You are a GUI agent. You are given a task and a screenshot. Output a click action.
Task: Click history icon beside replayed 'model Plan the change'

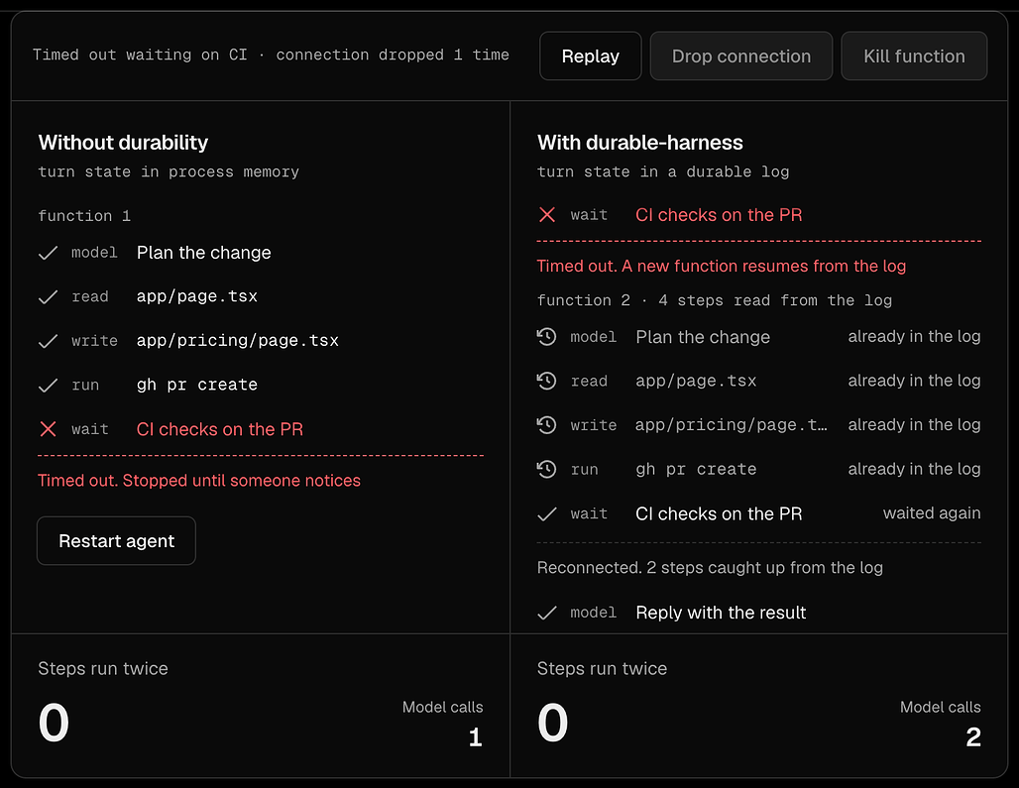pos(546,336)
